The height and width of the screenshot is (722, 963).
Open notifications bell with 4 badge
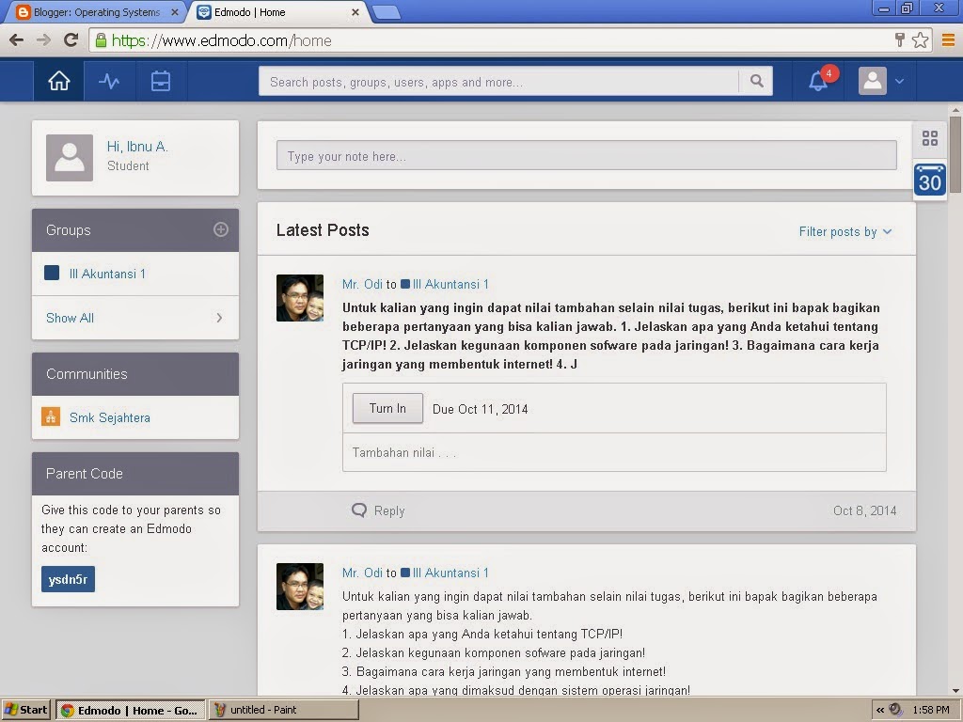coord(819,81)
